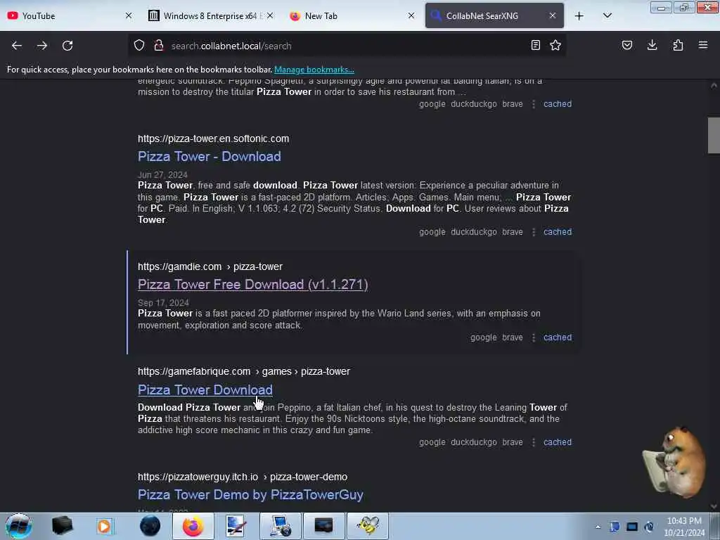Open Pizza Tower Demo by PizzaTowerGuy result
This screenshot has height=540, width=720.
[x=250, y=495]
